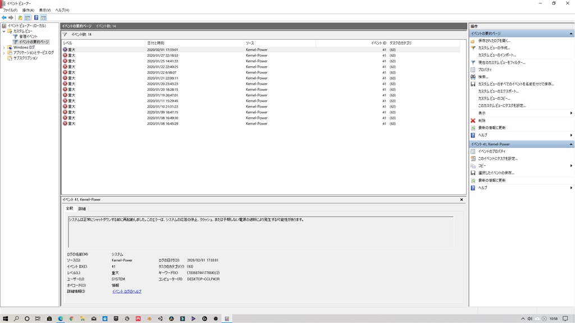Collapse the イベント 41, Kernel-Power actions section
Screen dimensions: 575x323
(x=571, y=144)
